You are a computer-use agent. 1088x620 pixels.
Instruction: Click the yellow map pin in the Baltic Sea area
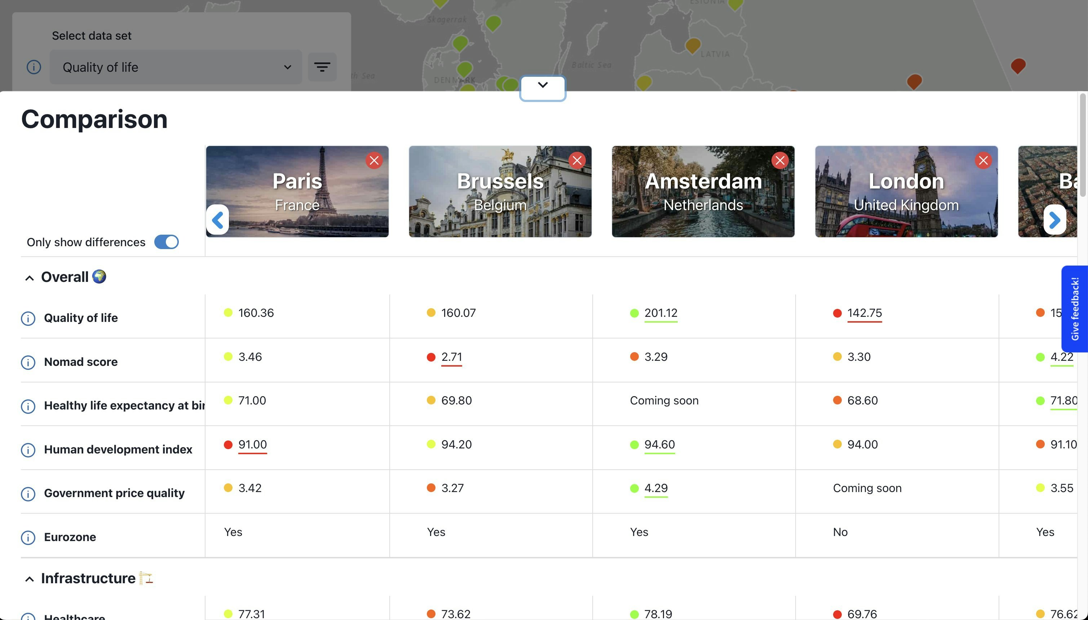(644, 82)
